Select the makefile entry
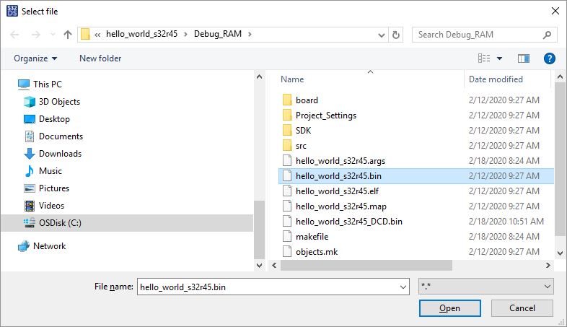The height and width of the screenshot is (327, 567). click(312, 237)
